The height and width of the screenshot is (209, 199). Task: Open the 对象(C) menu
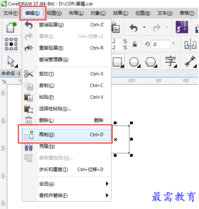tap(98, 13)
